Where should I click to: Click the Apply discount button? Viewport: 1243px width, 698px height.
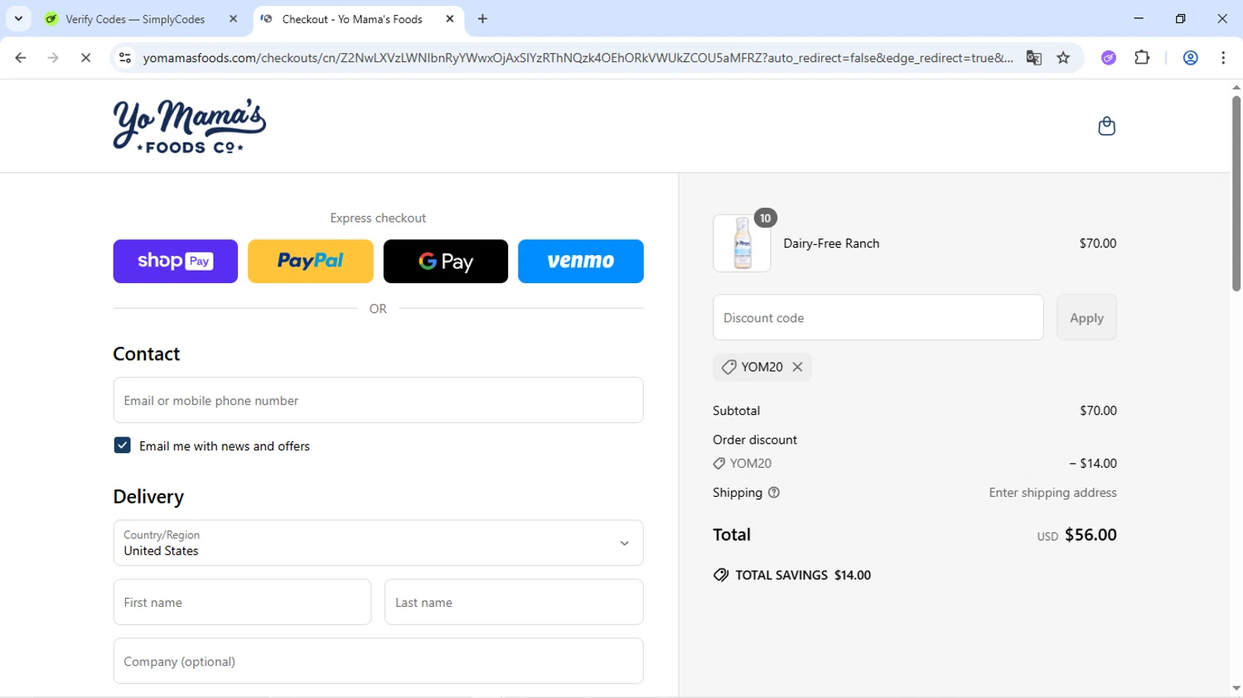(x=1086, y=317)
